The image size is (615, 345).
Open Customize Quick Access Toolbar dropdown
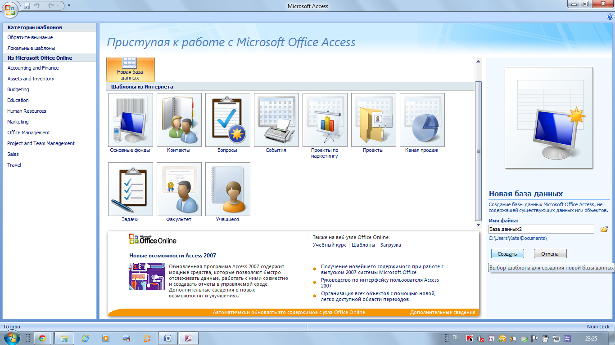point(69,6)
